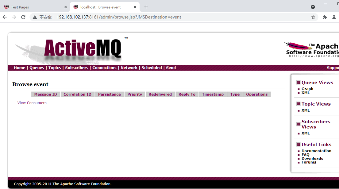Click the Operations column header
This screenshot has height=189, width=339.
pos(257,94)
